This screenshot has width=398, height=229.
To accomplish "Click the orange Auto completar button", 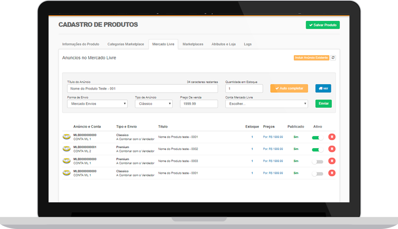I will click(289, 89).
